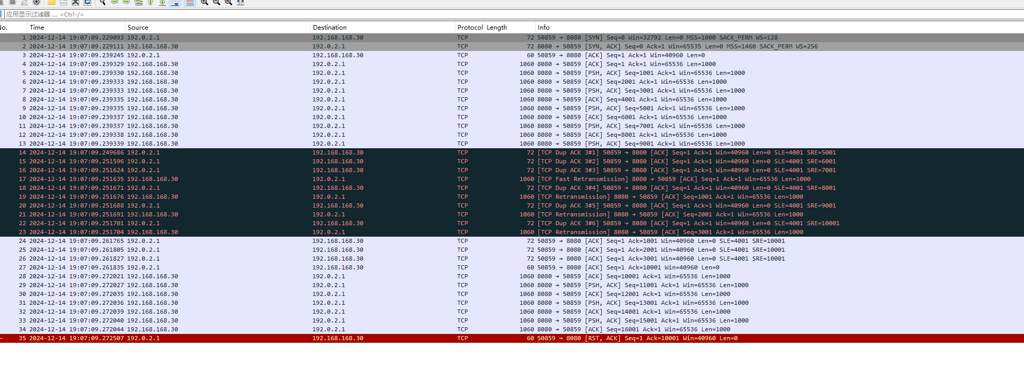
Task: Toggle auto-scroll during live capture
Action: pos(175,3)
